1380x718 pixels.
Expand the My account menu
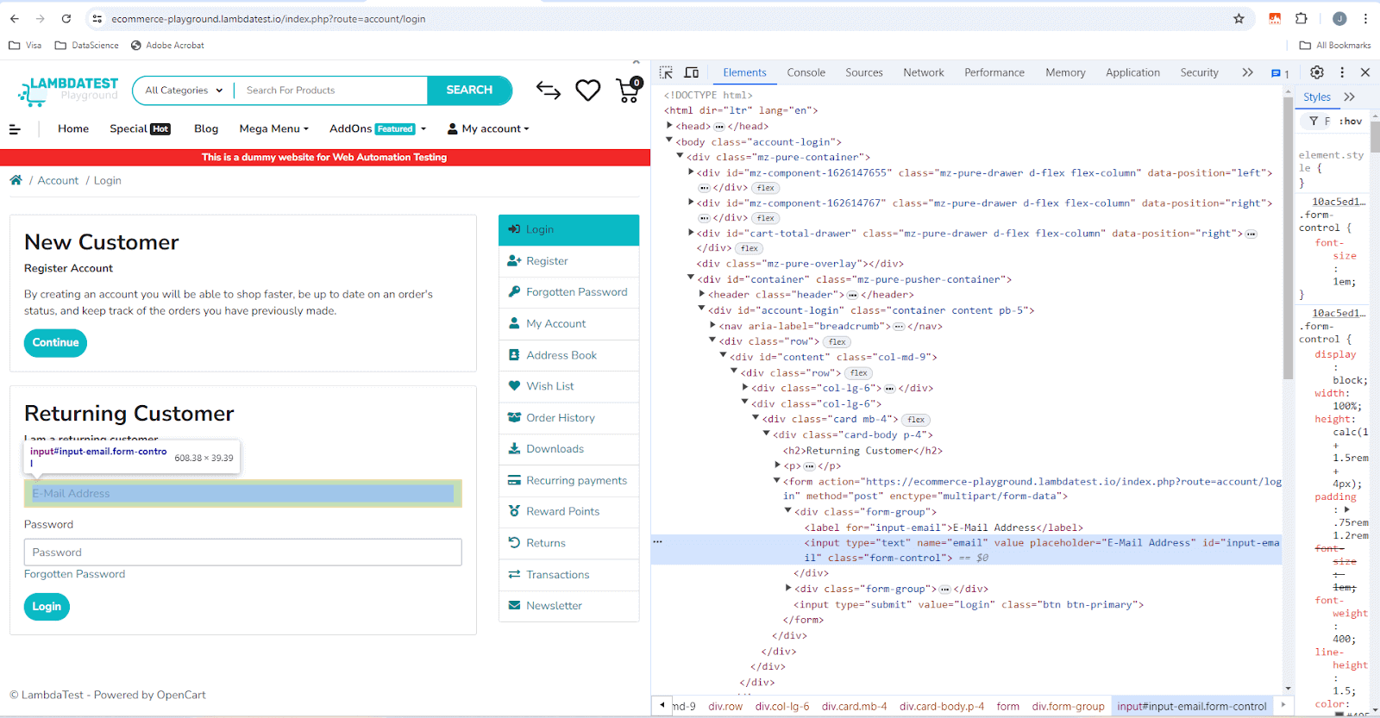click(x=488, y=129)
